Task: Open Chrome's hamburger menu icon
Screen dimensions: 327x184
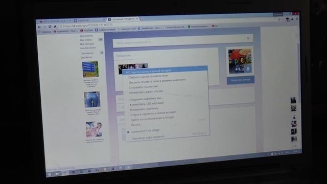Action: [297, 19]
